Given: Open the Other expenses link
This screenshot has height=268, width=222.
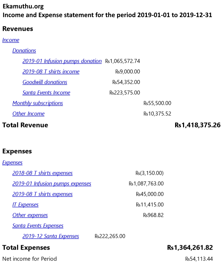Looking at the screenshot, I should (30, 215).
